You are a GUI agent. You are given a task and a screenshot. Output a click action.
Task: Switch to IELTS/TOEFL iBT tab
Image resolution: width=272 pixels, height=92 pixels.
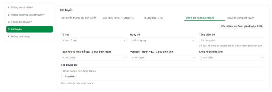(x=154, y=18)
